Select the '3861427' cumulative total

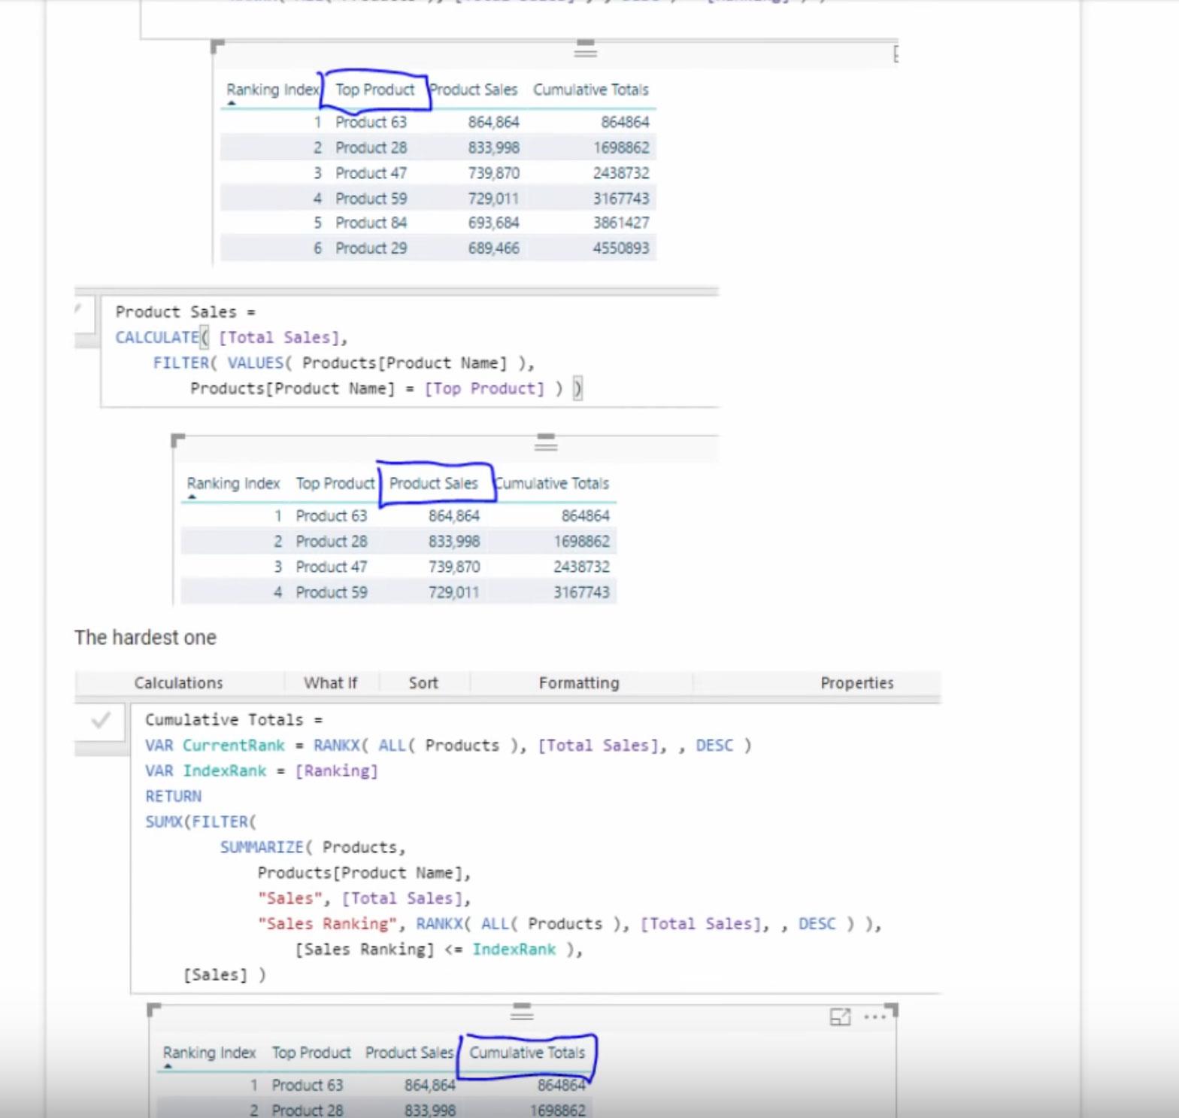coord(621,223)
